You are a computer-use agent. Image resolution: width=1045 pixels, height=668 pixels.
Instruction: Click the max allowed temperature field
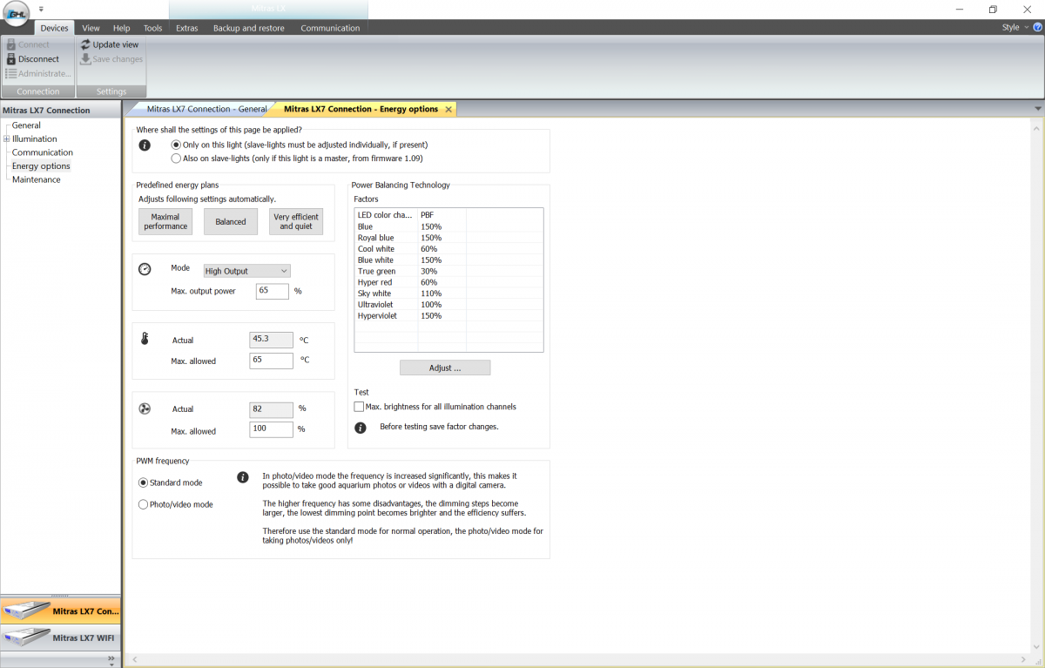tap(271, 361)
